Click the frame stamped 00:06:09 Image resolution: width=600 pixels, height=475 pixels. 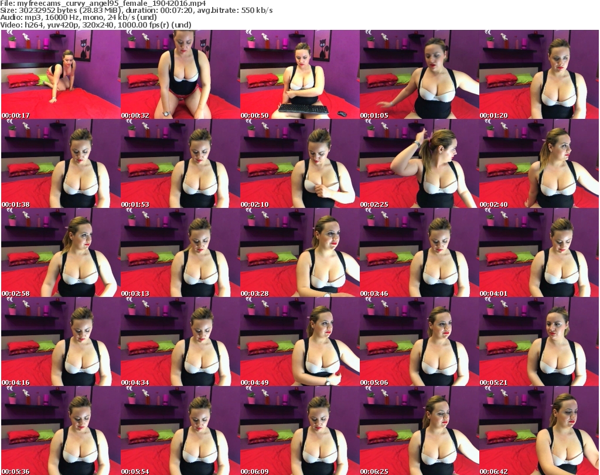click(299, 430)
